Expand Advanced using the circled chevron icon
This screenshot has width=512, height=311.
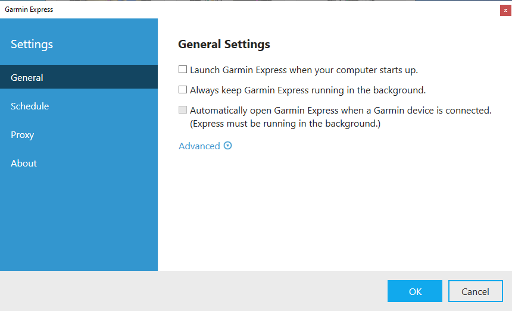(227, 146)
